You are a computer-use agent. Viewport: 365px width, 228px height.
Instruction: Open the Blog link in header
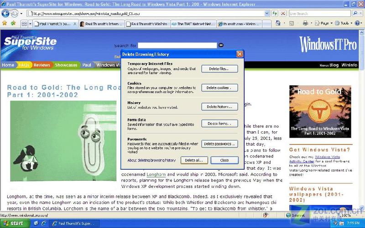coord(334,65)
